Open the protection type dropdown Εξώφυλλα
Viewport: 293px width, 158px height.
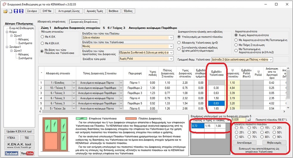point(171,52)
